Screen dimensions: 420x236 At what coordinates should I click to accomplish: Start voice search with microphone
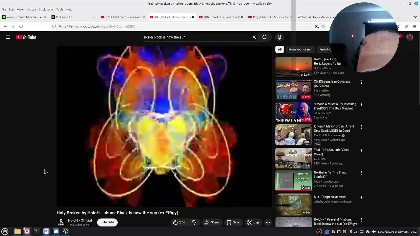(280, 37)
